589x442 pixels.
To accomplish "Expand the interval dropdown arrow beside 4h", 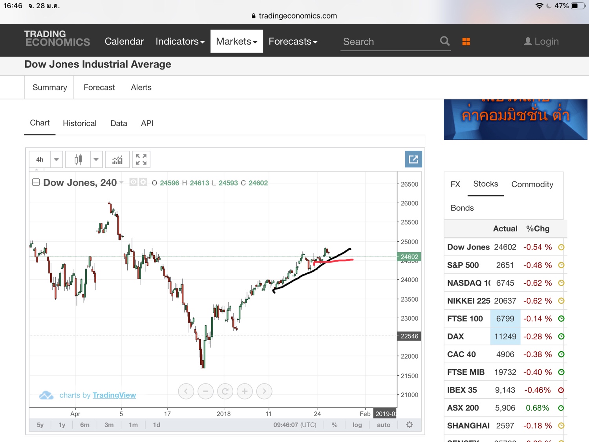I will [x=57, y=160].
